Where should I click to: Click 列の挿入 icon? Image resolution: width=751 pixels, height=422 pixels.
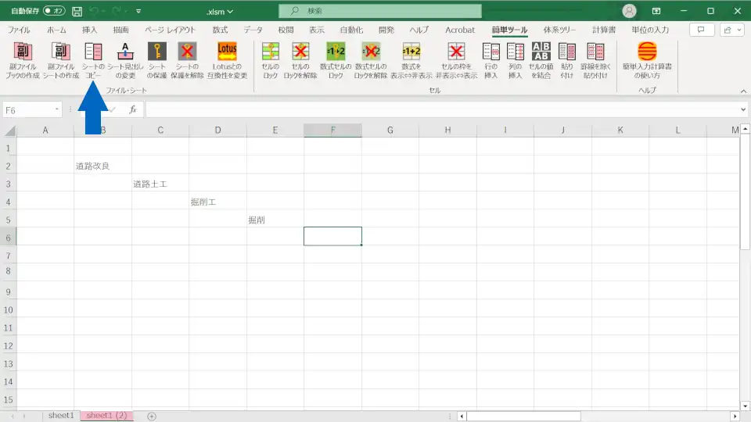(516, 52)
